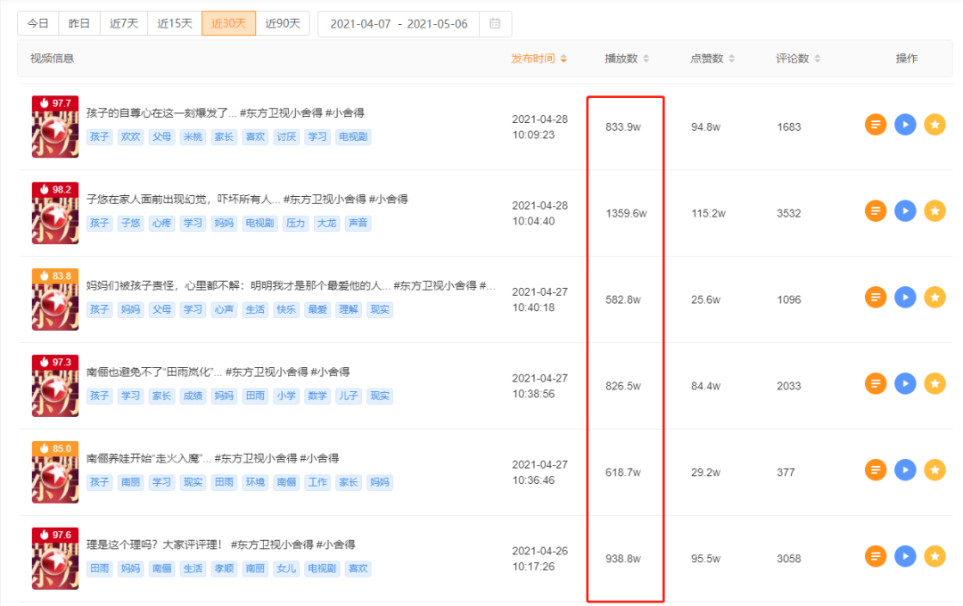The height and width of the screenshot is (606, 963).
Task: Open thumbnail of video scored 85.0
Action: click(x=55, y=472)
